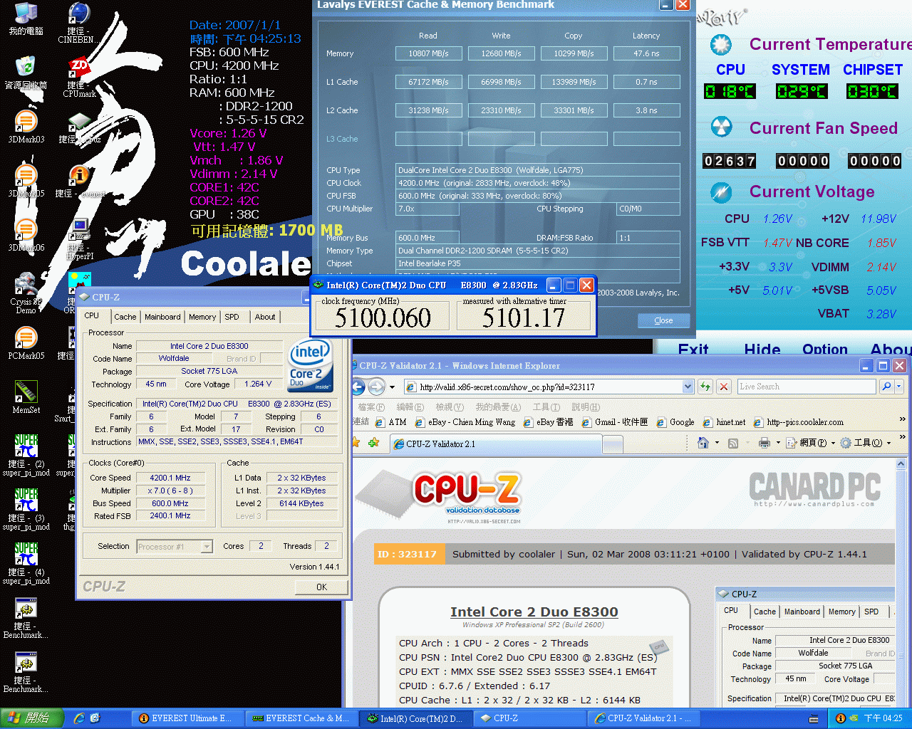
Task: Switch to the Memory tab in CPU-Z
Action: coord(202,317)
